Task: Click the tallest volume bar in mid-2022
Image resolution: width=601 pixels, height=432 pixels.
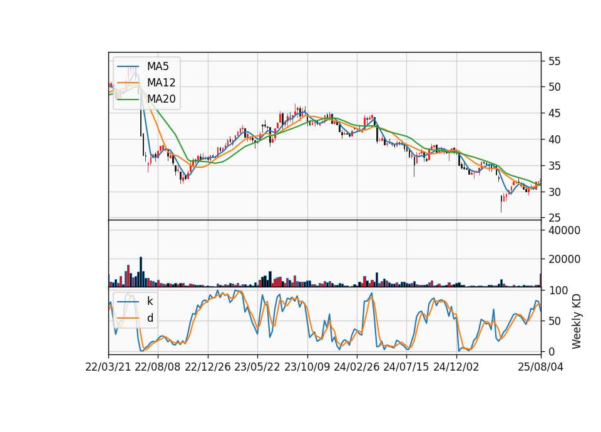Action: pos(141,272)
